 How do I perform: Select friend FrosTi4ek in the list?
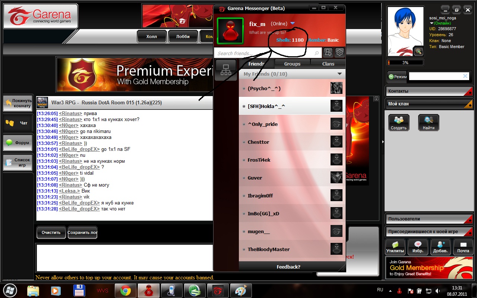click(291, 160)
